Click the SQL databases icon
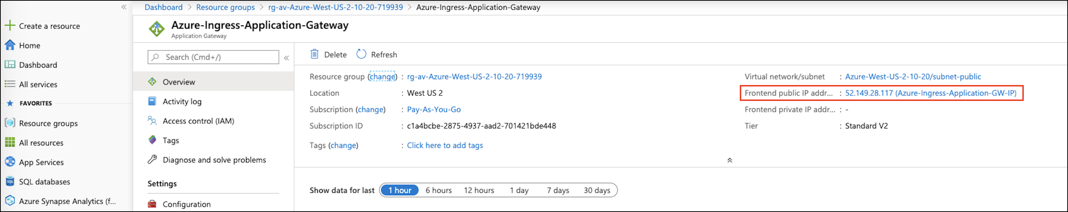This screenshot has height=212, width=1068. (9, 181)
